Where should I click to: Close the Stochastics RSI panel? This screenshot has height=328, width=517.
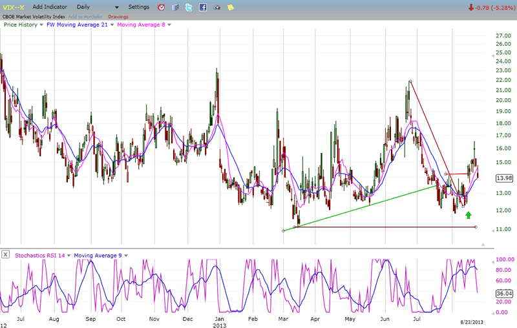click(6, 255)
